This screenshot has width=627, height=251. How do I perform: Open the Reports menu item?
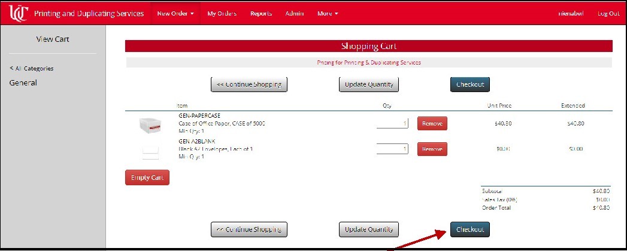(261, 13)
